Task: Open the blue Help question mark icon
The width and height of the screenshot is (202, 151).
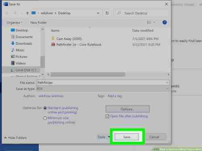Action: [164, 23]
